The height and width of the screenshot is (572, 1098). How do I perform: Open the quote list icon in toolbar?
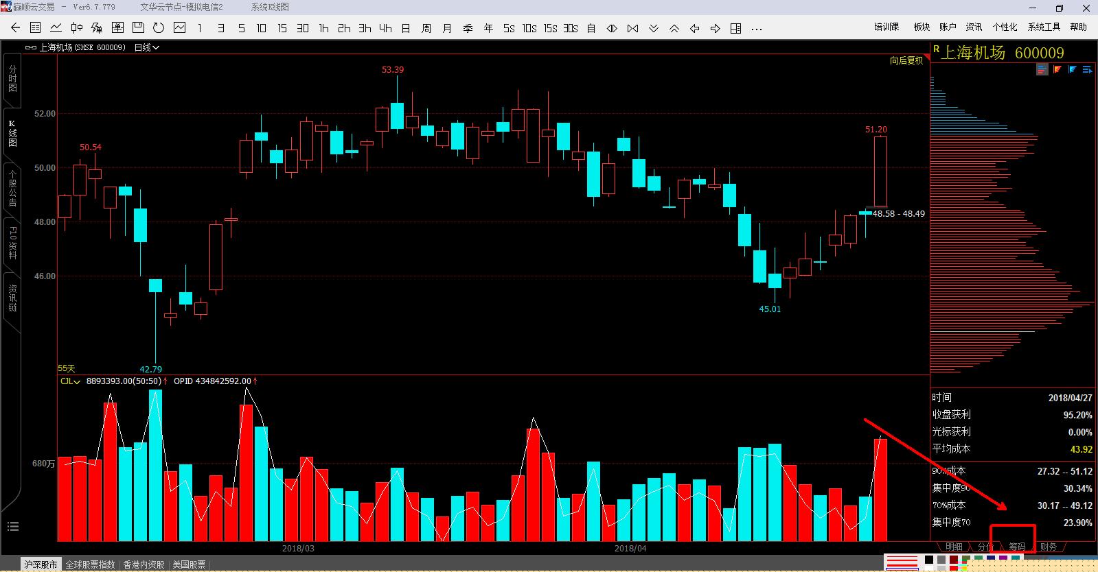tap(36, 28)
